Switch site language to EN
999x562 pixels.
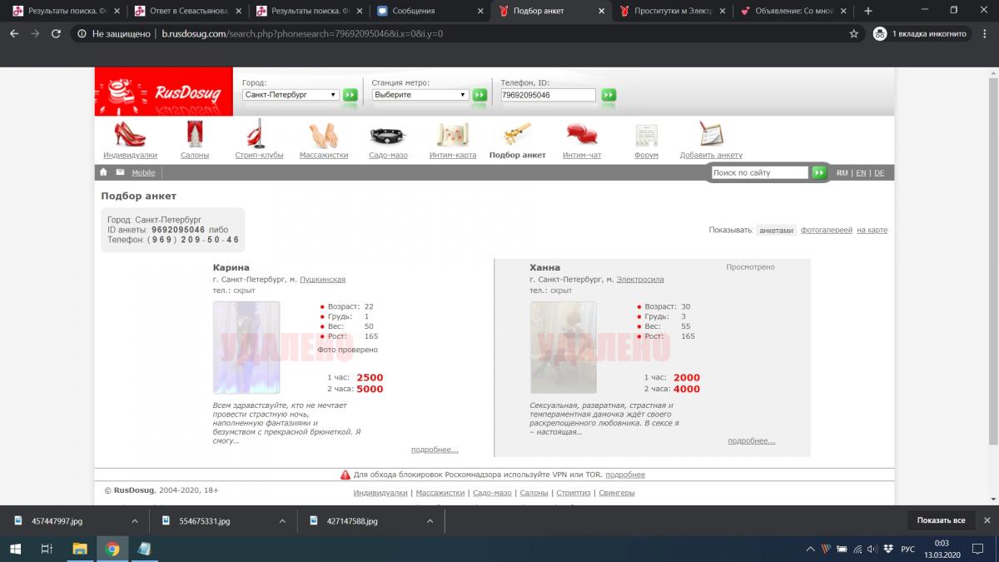[861, 173]
